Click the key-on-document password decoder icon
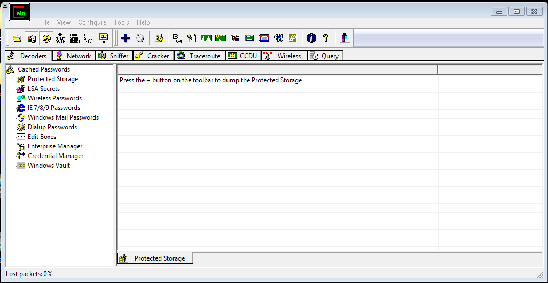Screen dimensions: 548x283 [x=192, y=38]
